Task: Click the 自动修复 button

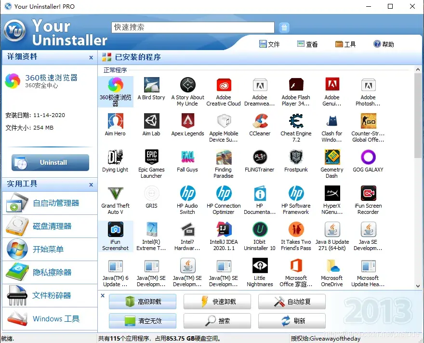Action: click(x=292, y=302)
